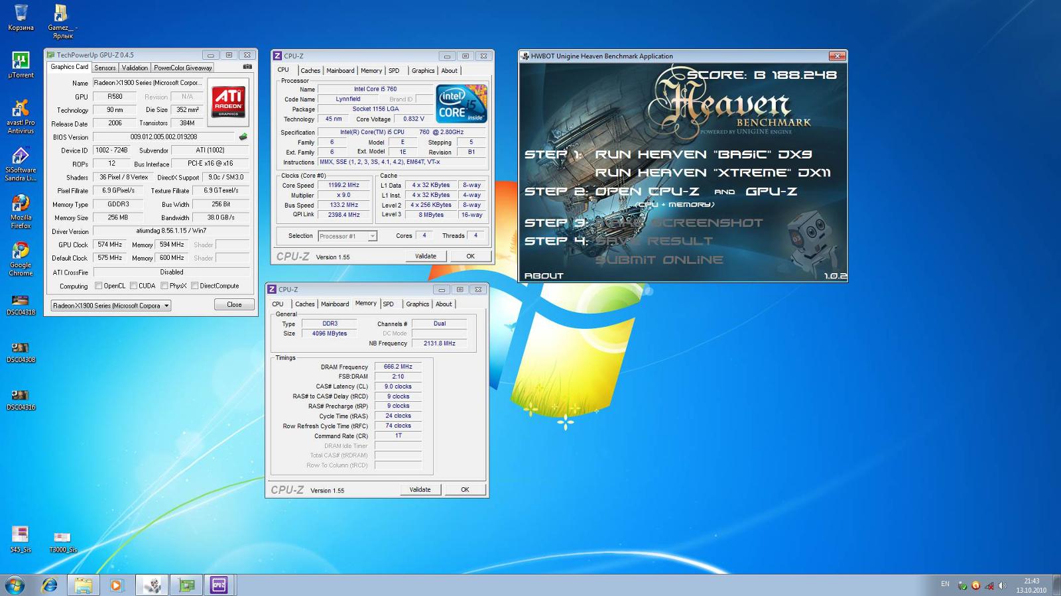Open Graphics tab in upper CPU-Z window
Image resolution: width=1061 pixels, height=596 pixels.
coord(423,70)
